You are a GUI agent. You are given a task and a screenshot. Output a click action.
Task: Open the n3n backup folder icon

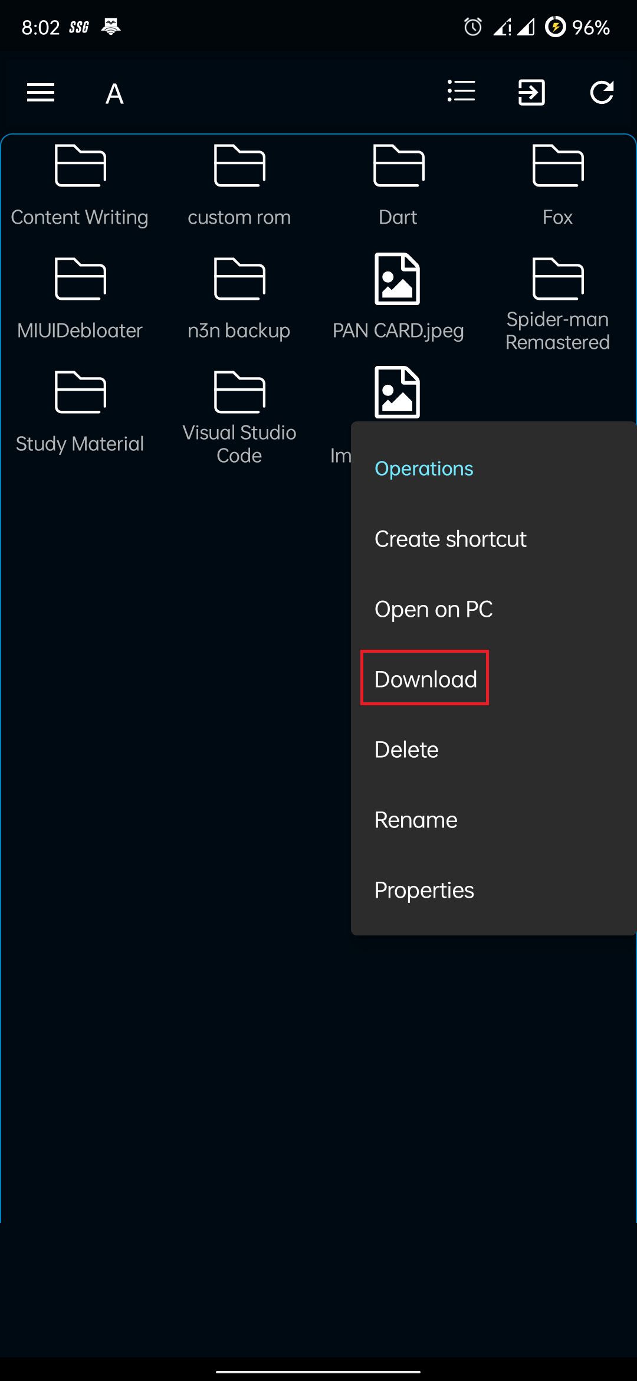239,279
